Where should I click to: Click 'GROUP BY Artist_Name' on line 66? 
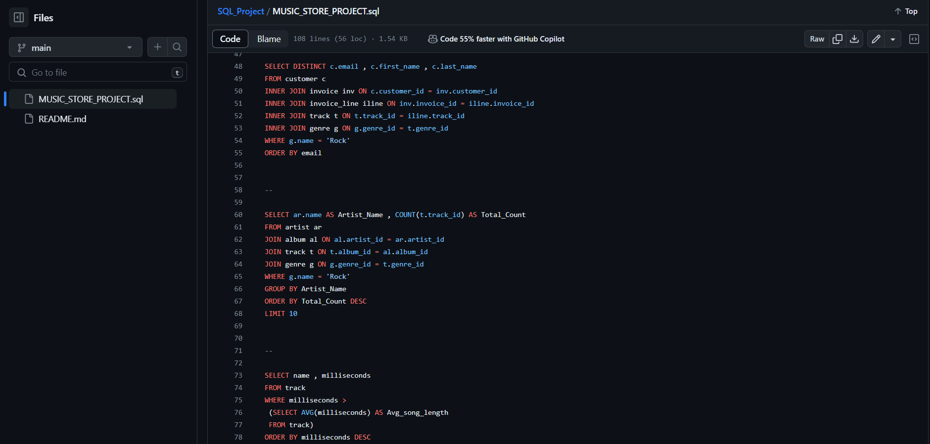tap(305, 289)
